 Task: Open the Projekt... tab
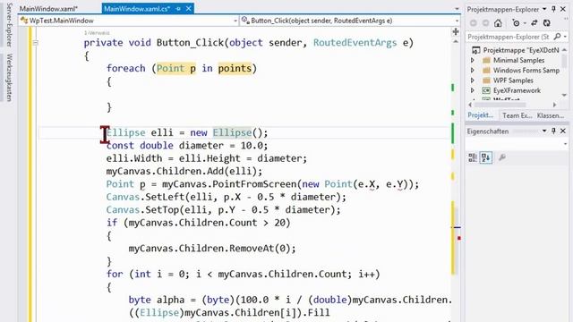pos(480,115)
